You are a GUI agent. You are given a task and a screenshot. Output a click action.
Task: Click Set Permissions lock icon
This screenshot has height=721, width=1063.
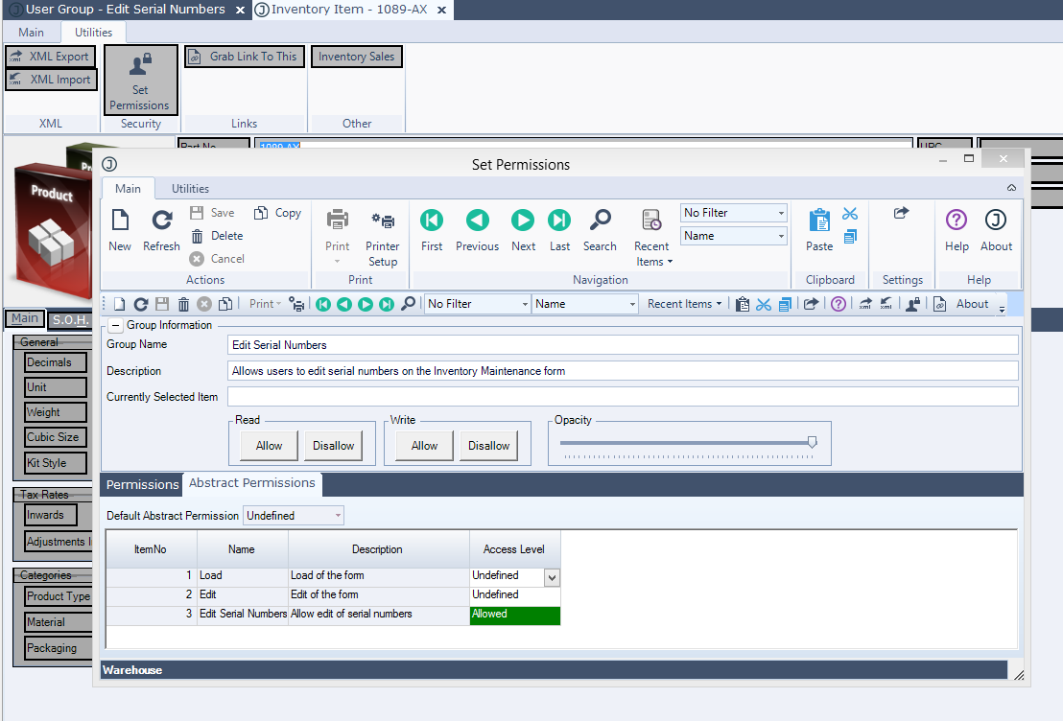click(x=140, y=67)
